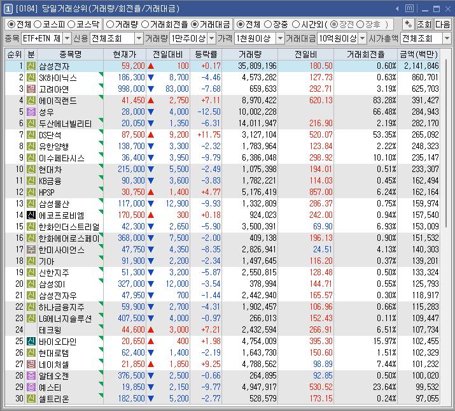Select the 코스피 radio button

tap(38, 24)
